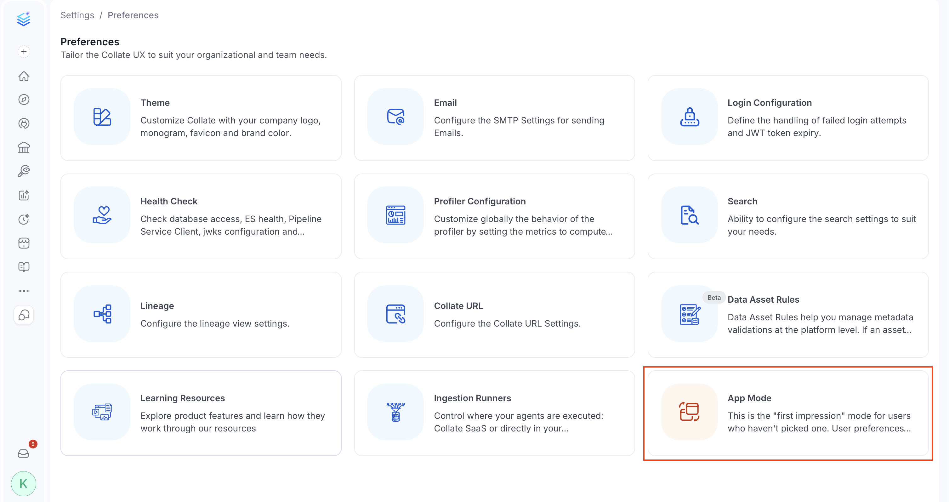This screenshot has width=949, height=502.
Task: Open the storefront icon in the sidebar
Action: click(24, 243)
